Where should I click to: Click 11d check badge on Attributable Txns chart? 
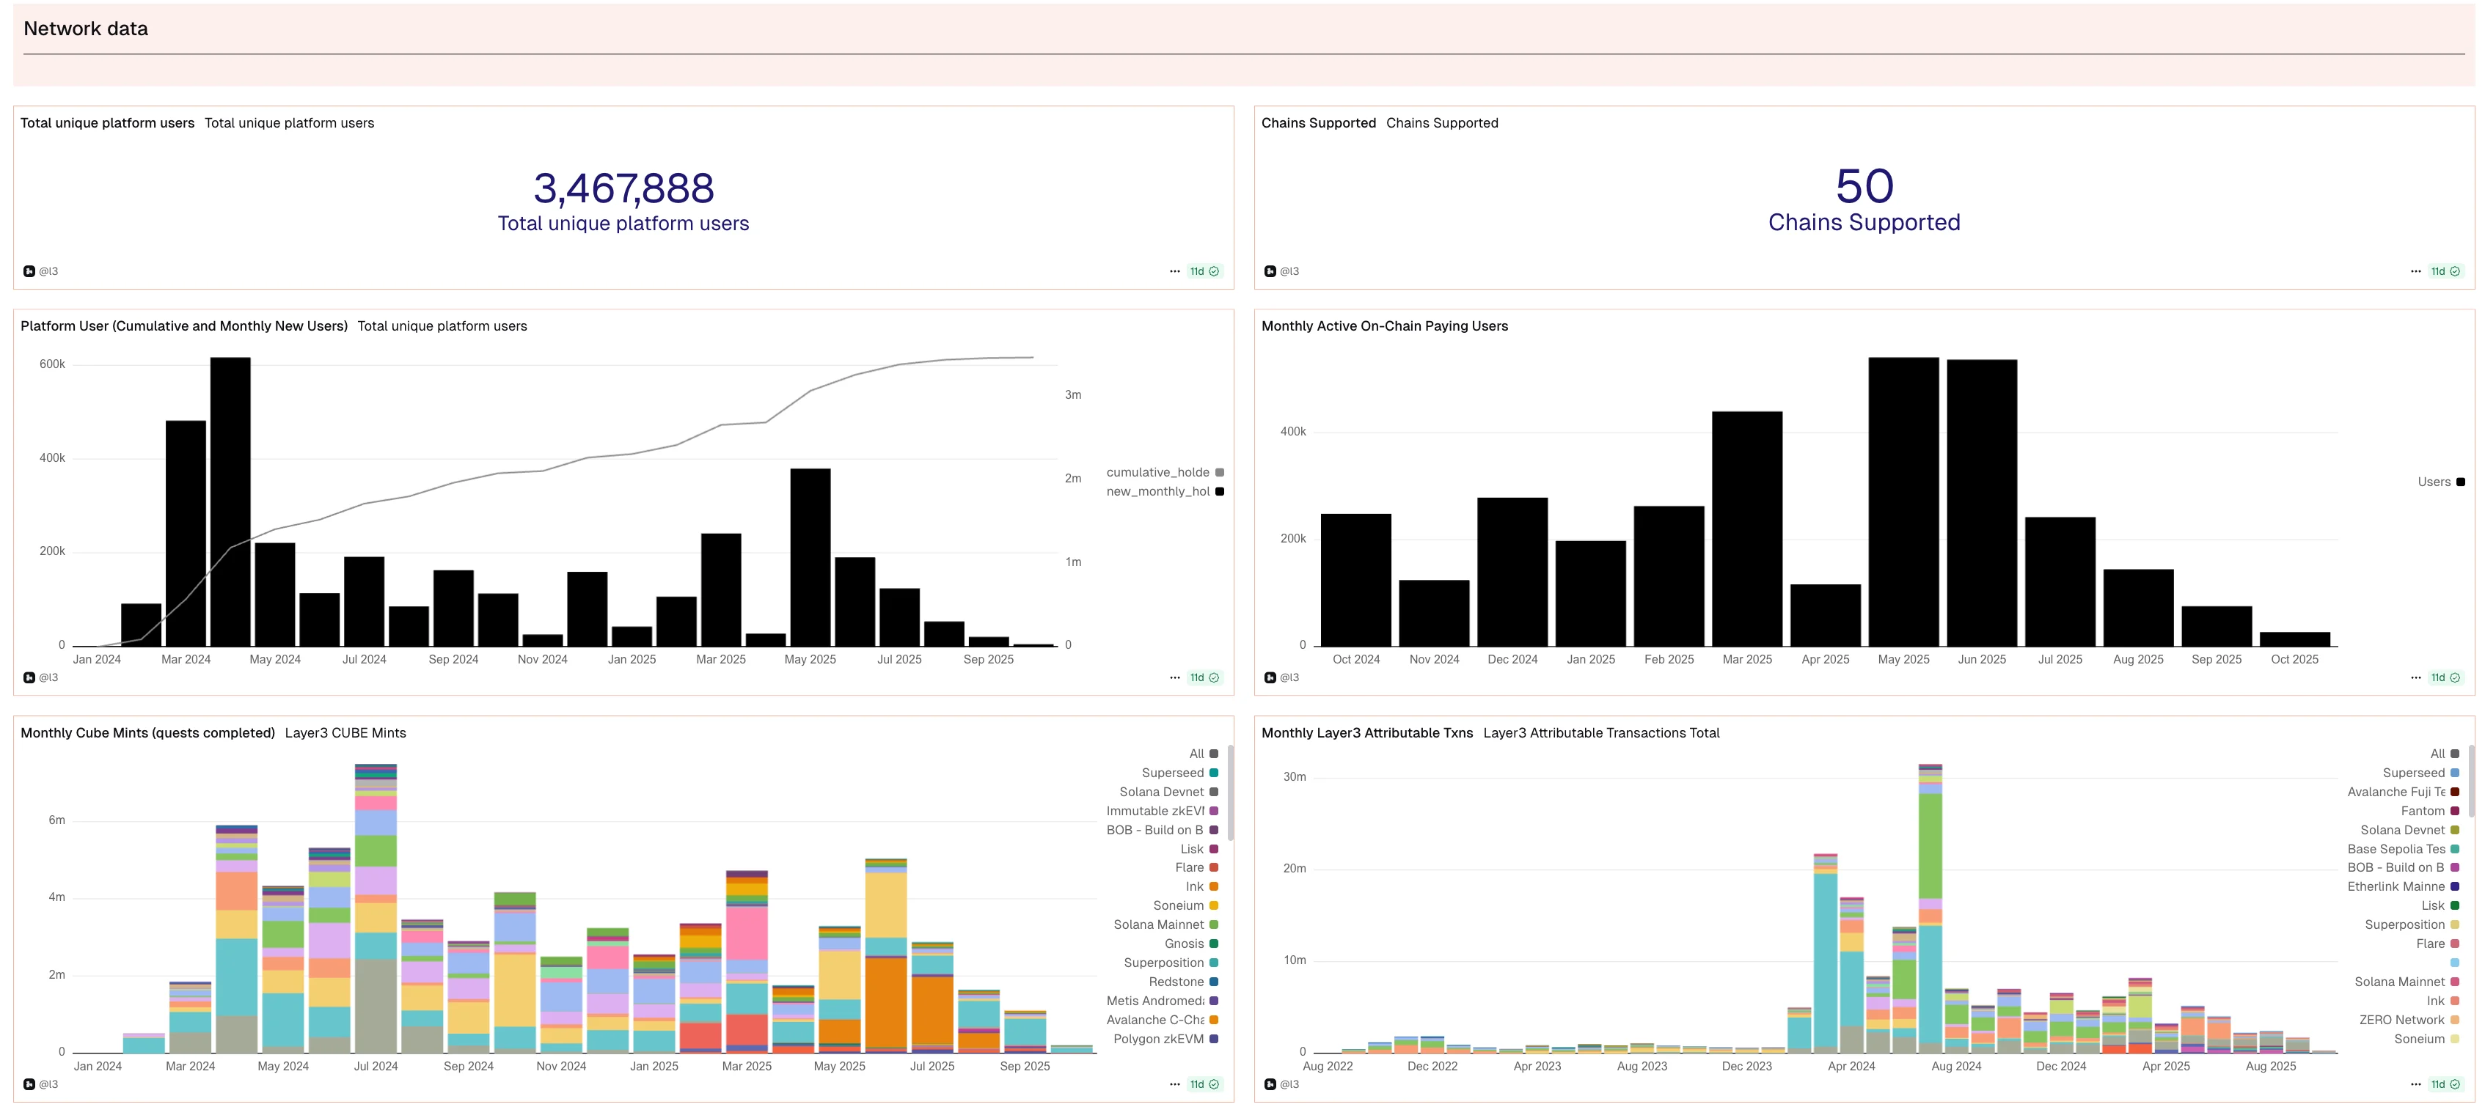click(2445, 1085)
